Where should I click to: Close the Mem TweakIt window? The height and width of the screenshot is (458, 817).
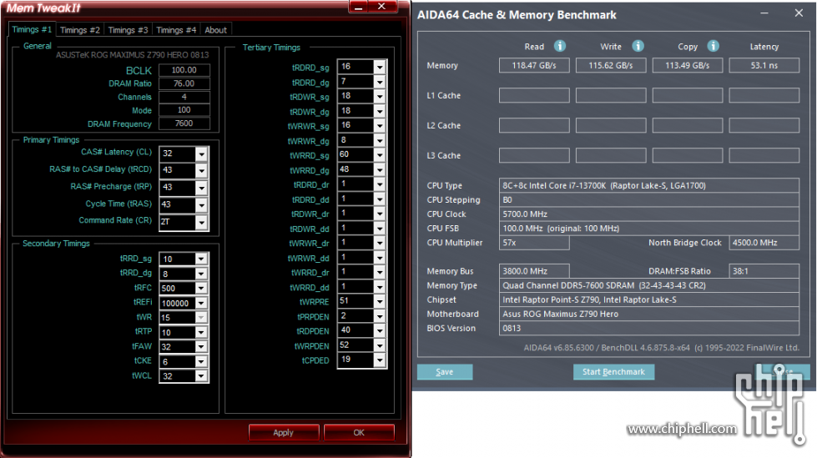[382, 6]
